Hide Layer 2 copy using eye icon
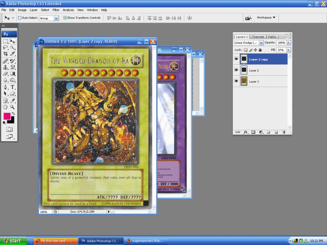Screen dimensions: 327x245 coord(236,59)
